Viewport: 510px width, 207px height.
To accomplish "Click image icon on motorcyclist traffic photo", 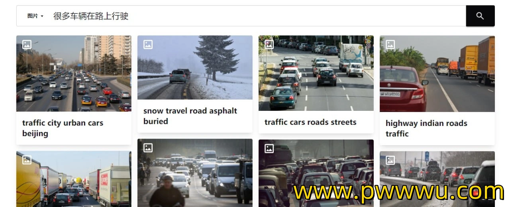I will click(148, 148).
